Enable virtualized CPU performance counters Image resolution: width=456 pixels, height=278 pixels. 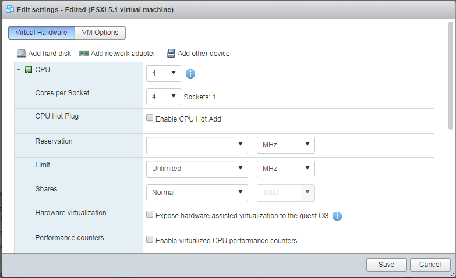pyautogui.click(x=150, y=240)
